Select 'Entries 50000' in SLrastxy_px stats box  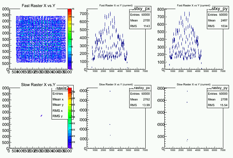tap(140, 94)
